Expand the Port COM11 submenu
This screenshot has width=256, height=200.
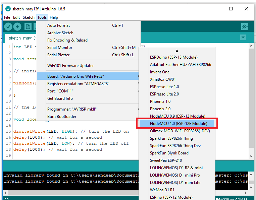coord(88,91)
